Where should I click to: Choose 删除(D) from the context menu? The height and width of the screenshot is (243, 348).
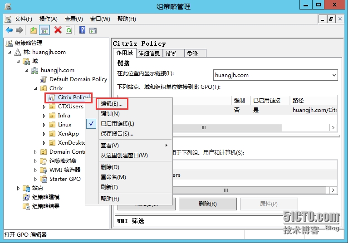click(129, 167)
